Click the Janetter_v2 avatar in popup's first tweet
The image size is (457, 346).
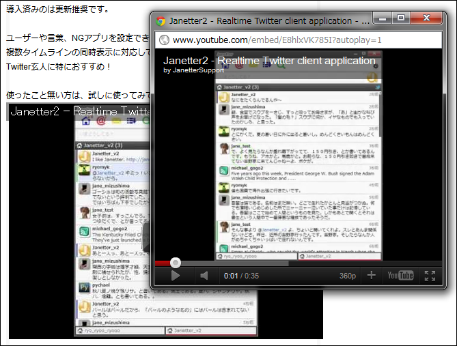pos(224,98)
